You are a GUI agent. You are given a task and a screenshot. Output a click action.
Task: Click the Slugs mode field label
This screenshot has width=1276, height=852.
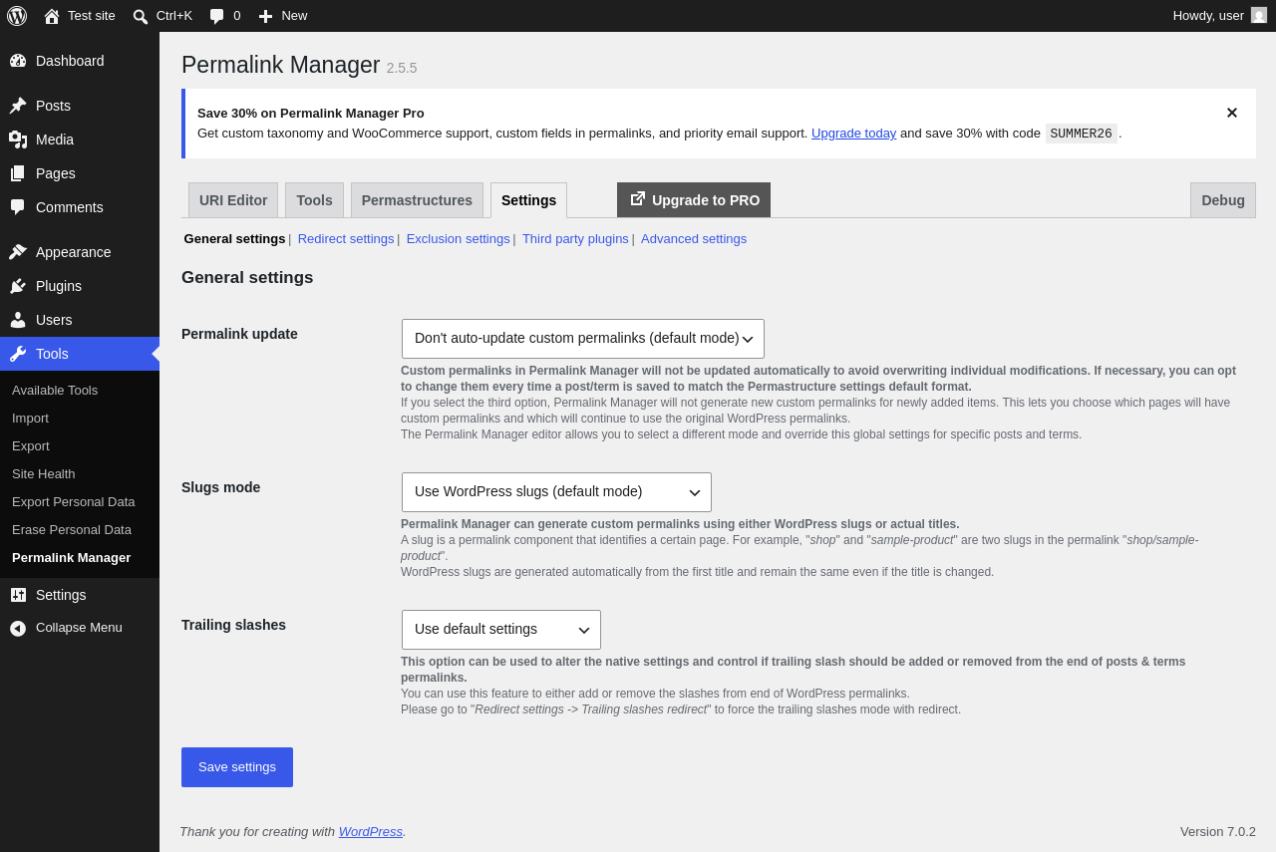pyautogui.click(x=221, y=487)
